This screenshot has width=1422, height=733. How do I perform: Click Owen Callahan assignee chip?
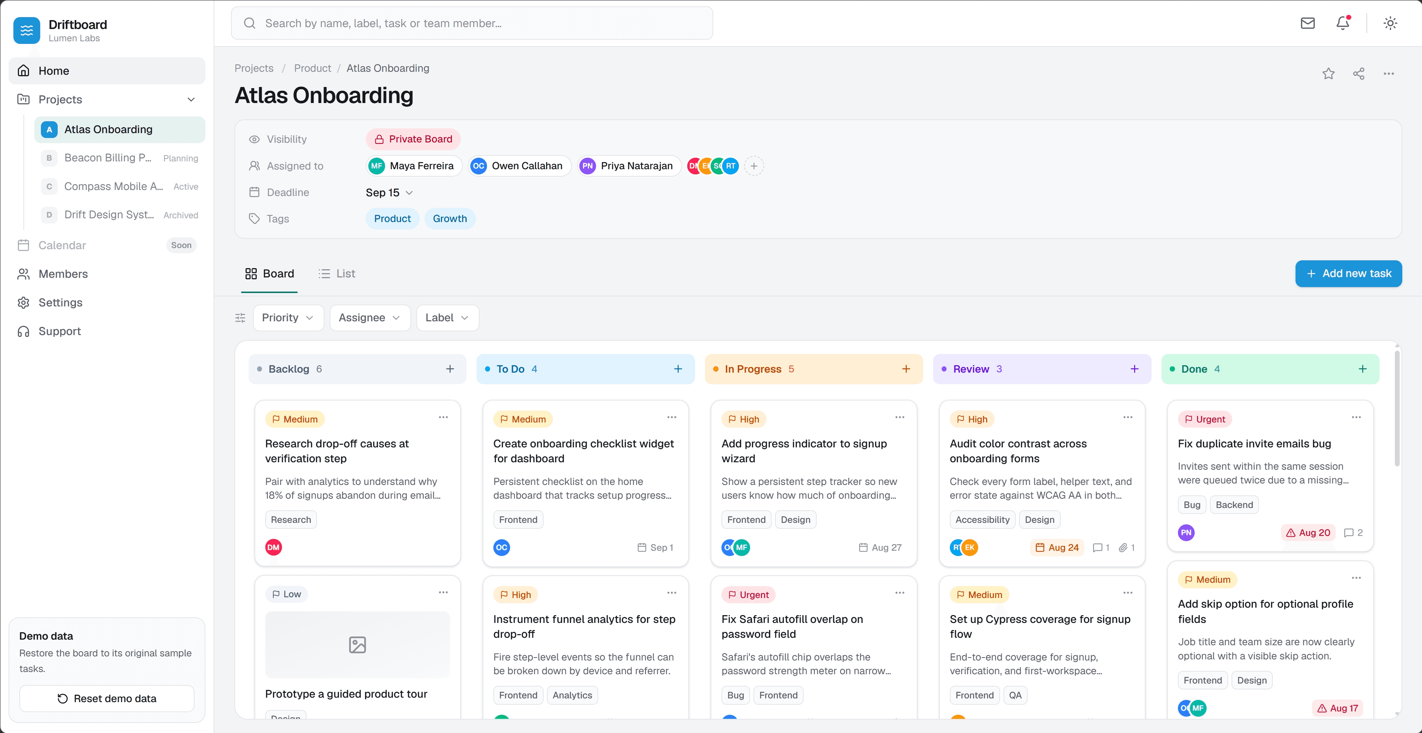pyautogui.click(x=519, y=165)
